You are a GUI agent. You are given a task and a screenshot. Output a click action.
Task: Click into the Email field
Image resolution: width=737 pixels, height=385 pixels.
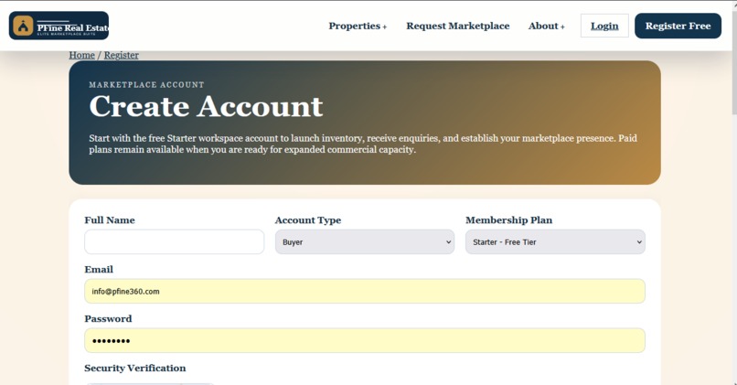click(365, 291)
